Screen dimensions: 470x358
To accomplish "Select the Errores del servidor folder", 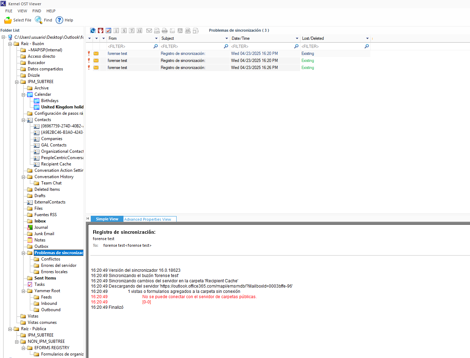I will coord(59,265).
